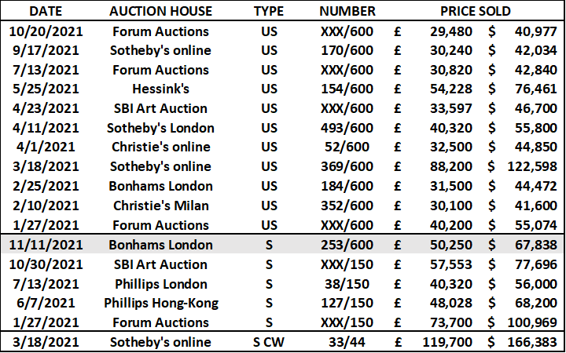Select the 33/44 number cell
The image size is (566, 353).
[x=347, y=342]
